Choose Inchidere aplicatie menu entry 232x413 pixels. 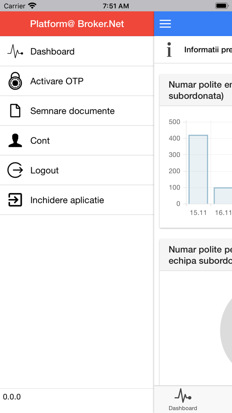point(76,200)
